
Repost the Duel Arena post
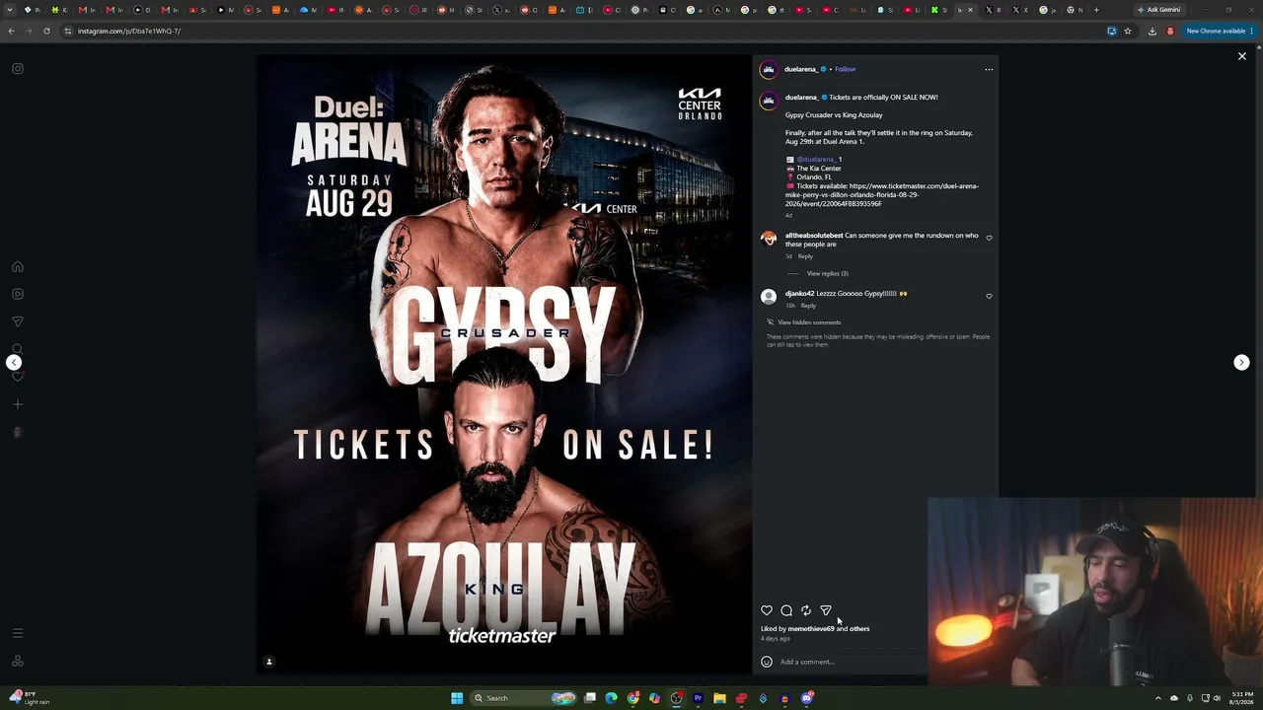[x=806, y=610]
